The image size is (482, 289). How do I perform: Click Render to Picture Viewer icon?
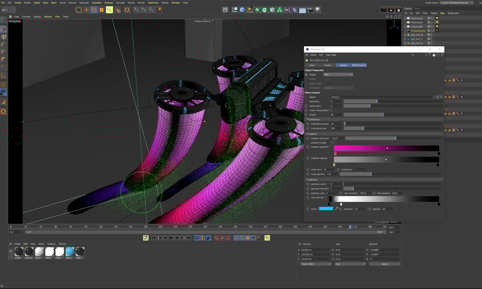coord(391,10)
